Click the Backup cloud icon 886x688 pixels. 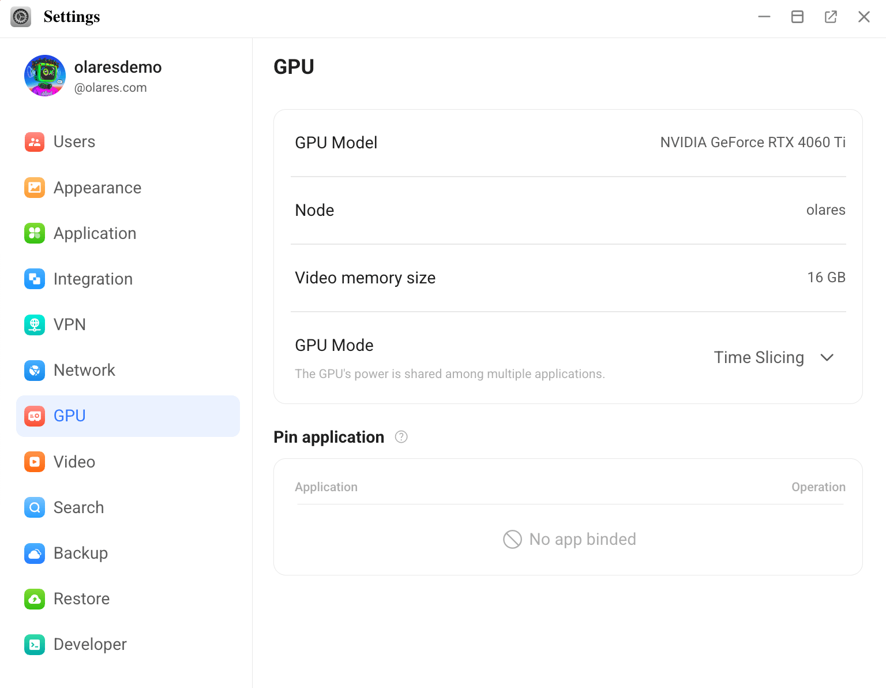click(x=35, y=553)
